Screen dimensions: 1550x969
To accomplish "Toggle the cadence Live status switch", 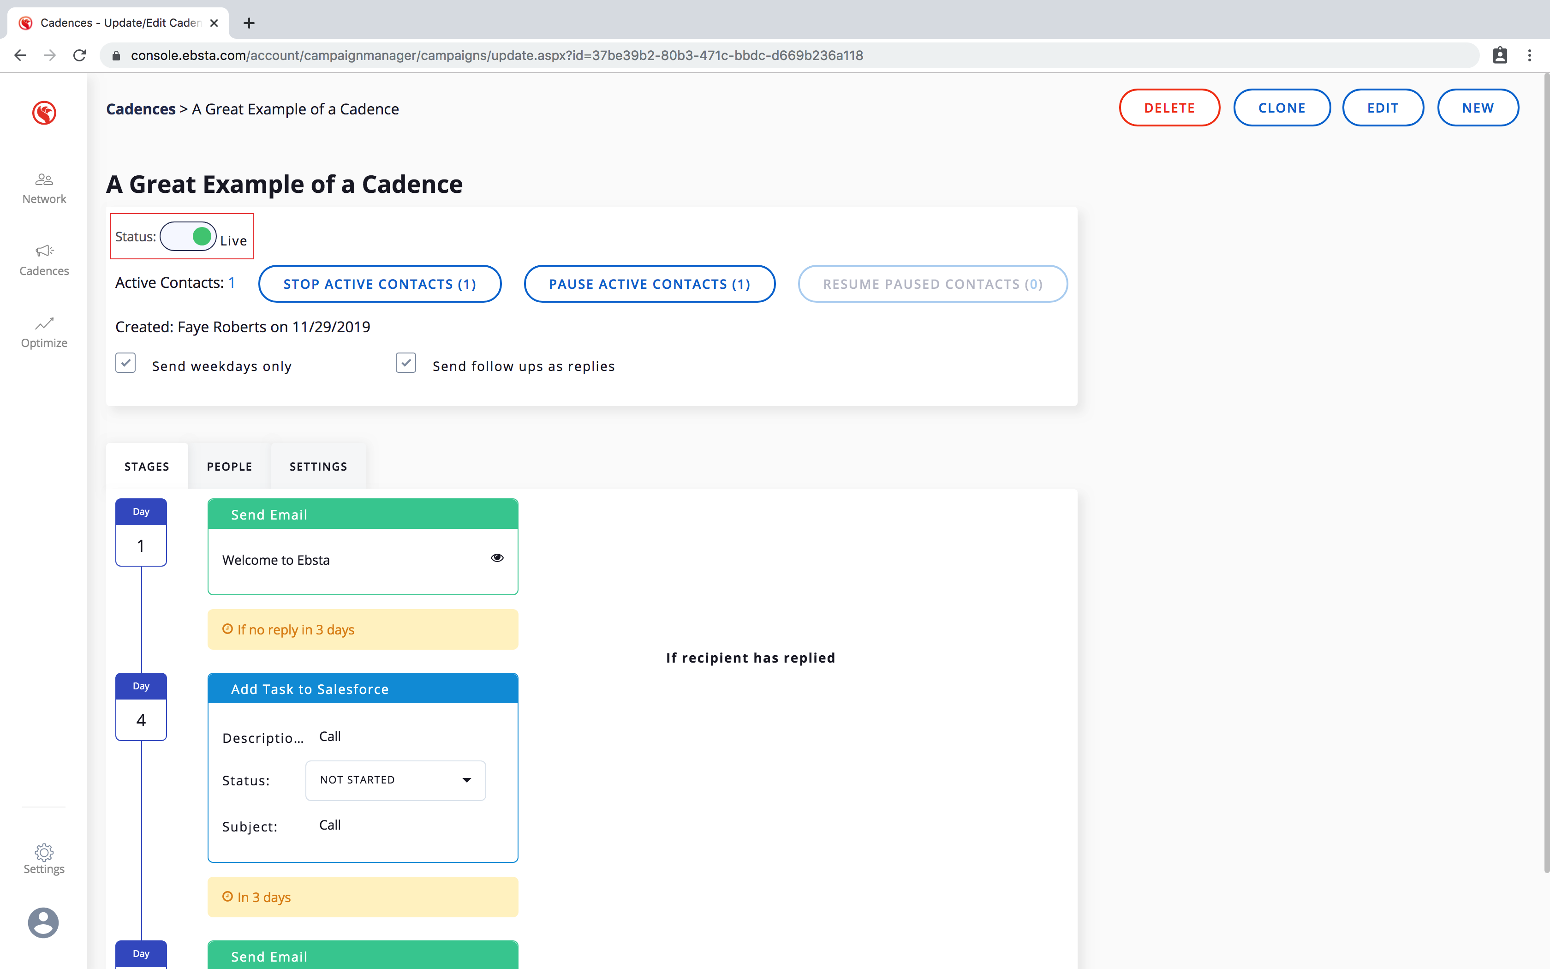I will (x=188, y=236).
